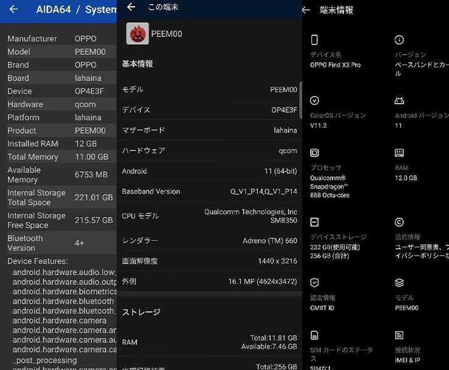
Task: Tap the processor chip icon
Action: pos(315,153)
